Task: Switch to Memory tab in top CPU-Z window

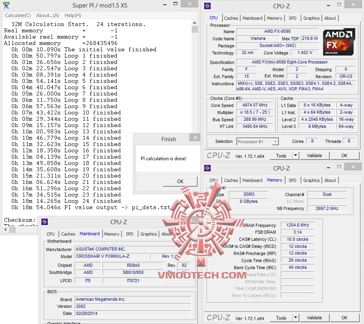Action: point(274,18)
